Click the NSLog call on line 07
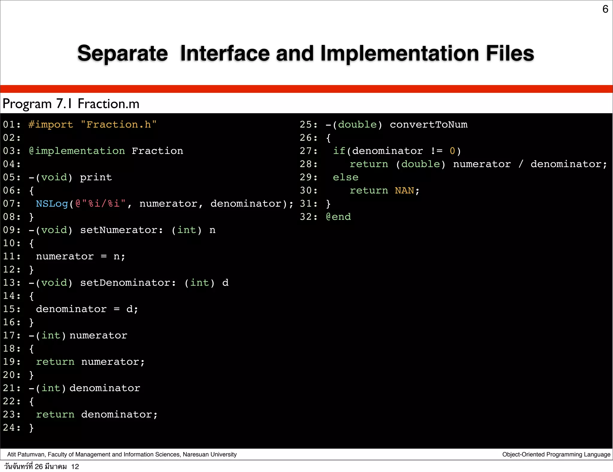 pos(52,204)
